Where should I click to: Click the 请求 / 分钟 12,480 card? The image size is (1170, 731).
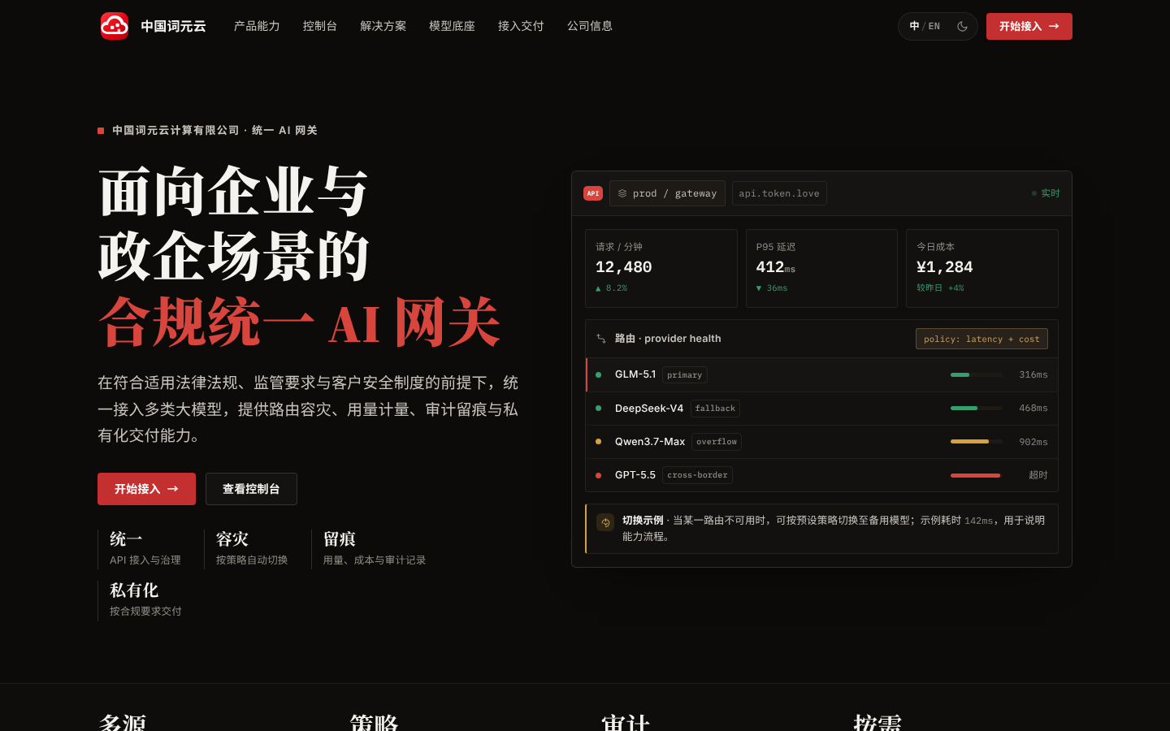[x=661, y=268]
